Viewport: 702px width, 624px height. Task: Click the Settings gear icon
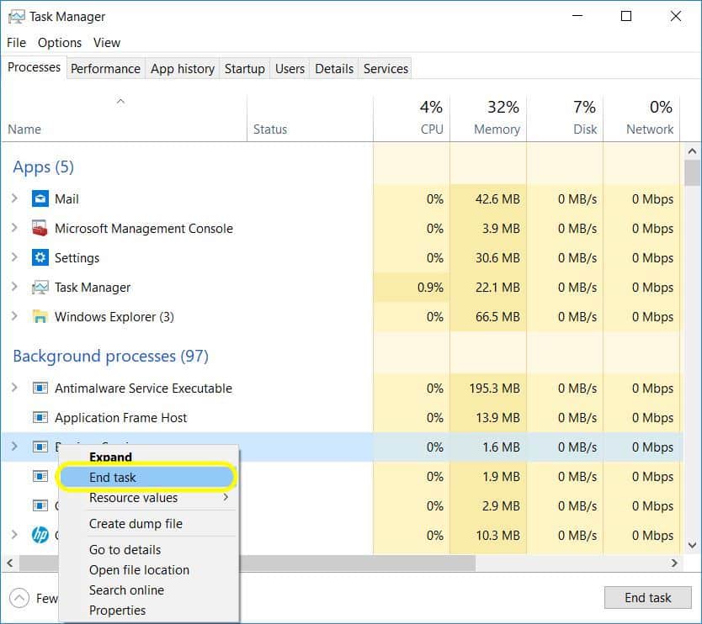tap(40, 258)
